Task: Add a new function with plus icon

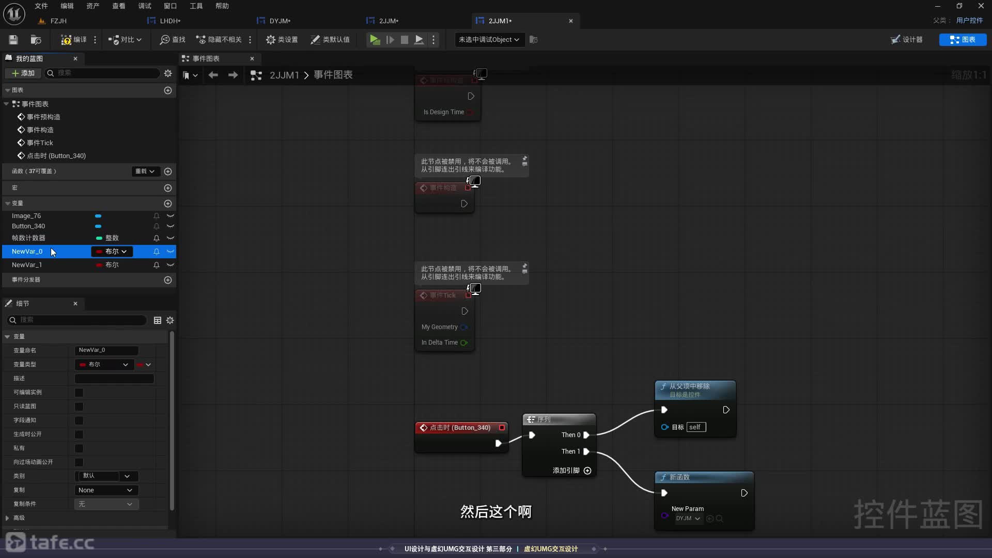Action: point(168,172)
